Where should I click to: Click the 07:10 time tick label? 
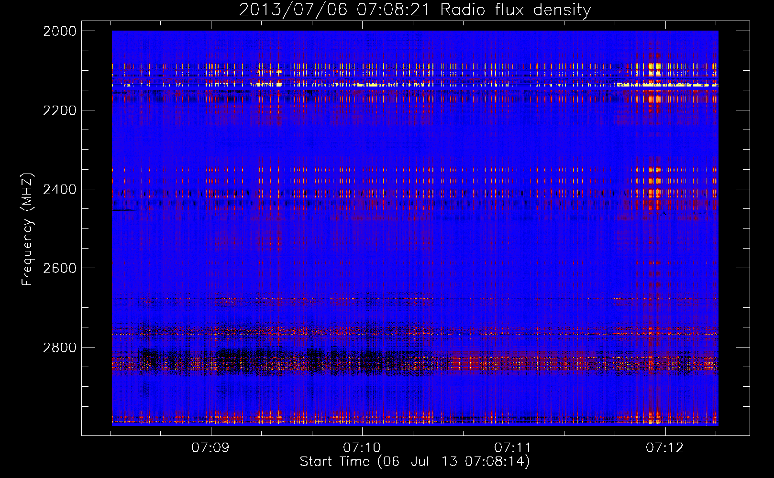(362, 447)
